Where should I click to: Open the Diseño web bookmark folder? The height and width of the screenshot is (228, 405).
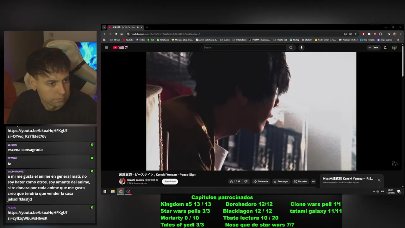point(280,40)
